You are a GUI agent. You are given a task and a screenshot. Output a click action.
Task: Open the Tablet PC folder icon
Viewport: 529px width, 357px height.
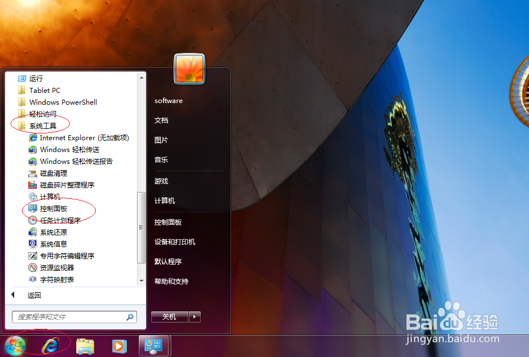(21, 90)
